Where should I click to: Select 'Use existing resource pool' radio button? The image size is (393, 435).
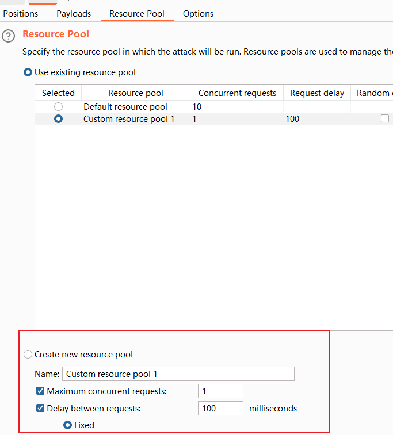[28, 72]
